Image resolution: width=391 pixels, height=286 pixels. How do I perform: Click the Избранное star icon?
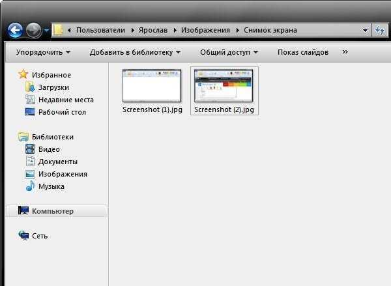(x=23, y=74)
